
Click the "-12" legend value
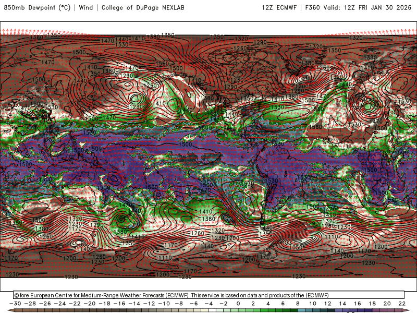tap(149, 304)
